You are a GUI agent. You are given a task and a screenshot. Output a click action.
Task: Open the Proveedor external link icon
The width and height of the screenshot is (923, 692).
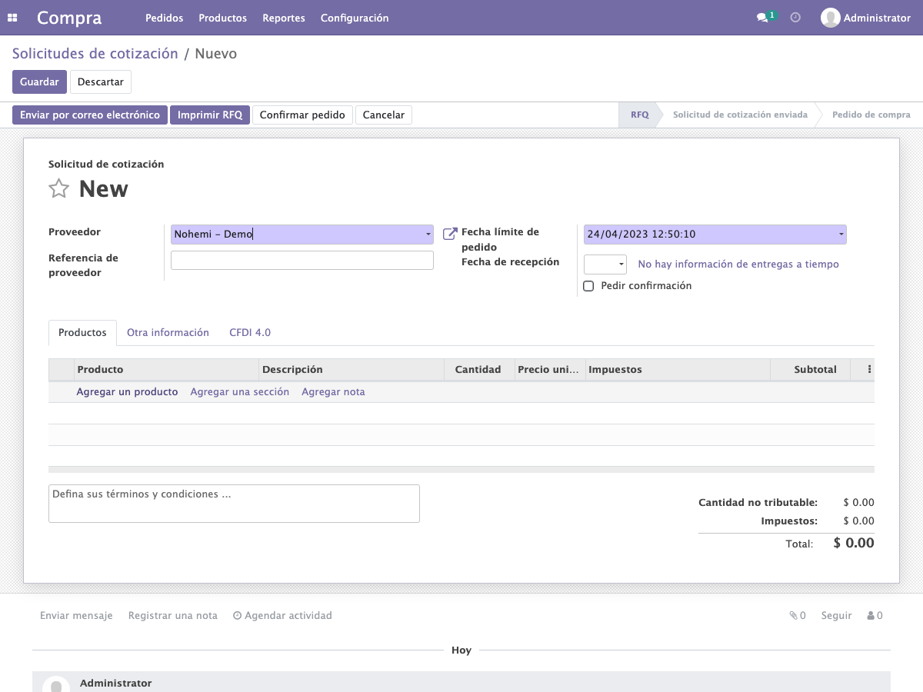(450, 234)
